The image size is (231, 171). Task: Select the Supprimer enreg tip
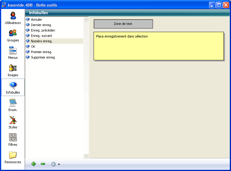point(54,57)
